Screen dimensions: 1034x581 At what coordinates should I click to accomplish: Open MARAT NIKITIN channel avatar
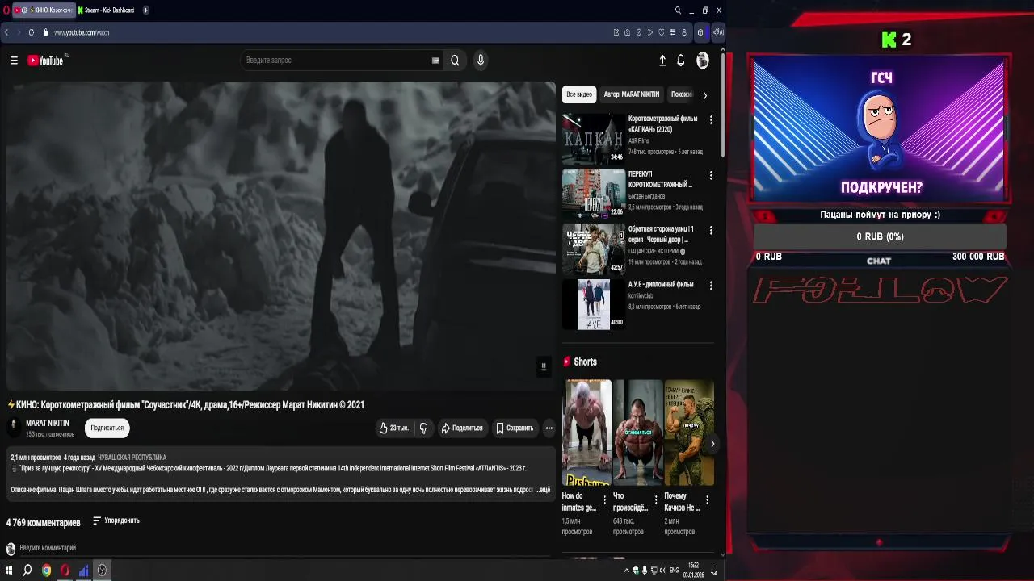click(14, 427)
